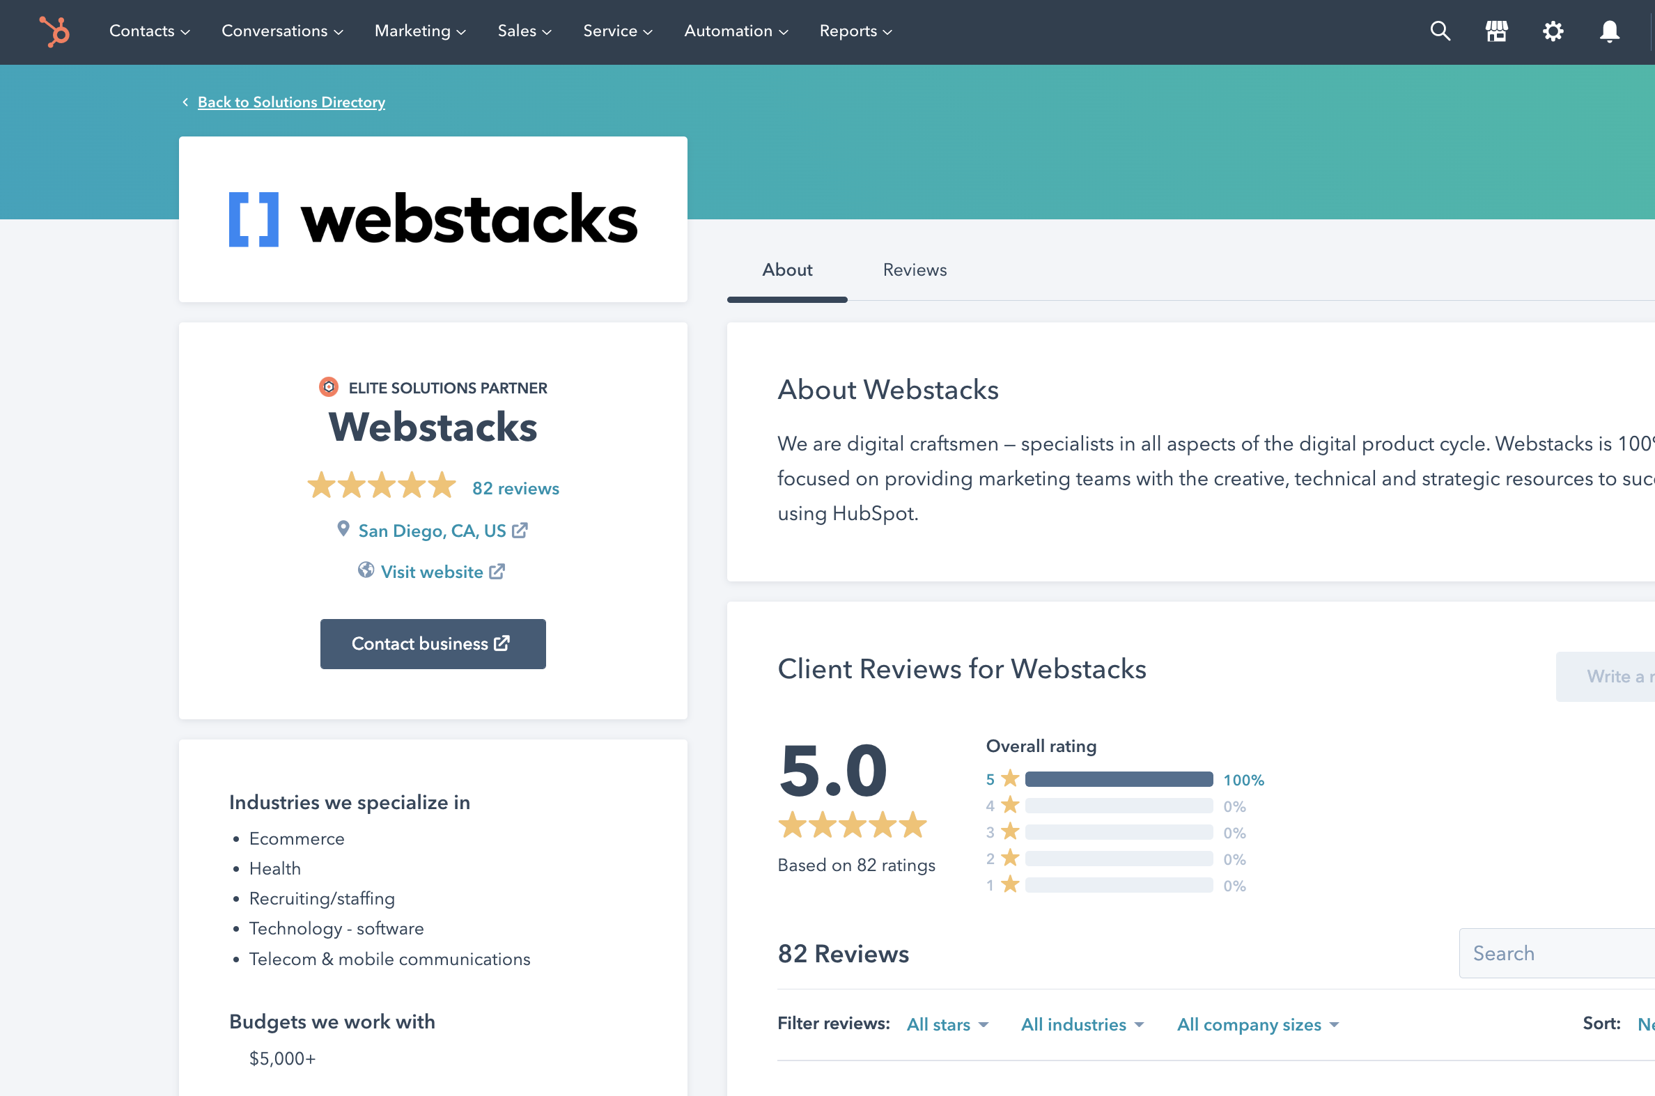
Task: Follow the Back to Solutions Directory link
Action: click(292, 102)
